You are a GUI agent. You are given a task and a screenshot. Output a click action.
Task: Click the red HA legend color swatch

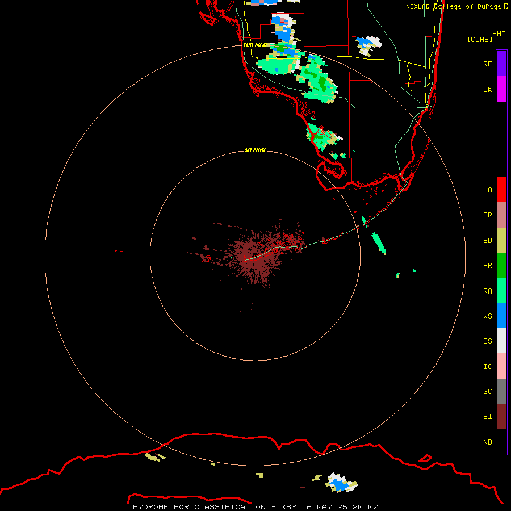point(501,190)
